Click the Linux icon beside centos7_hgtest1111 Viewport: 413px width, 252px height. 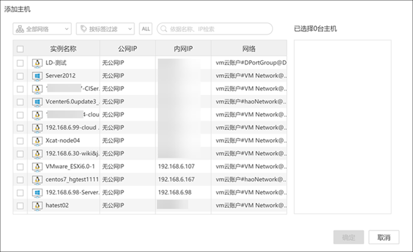tap(37, 180)
